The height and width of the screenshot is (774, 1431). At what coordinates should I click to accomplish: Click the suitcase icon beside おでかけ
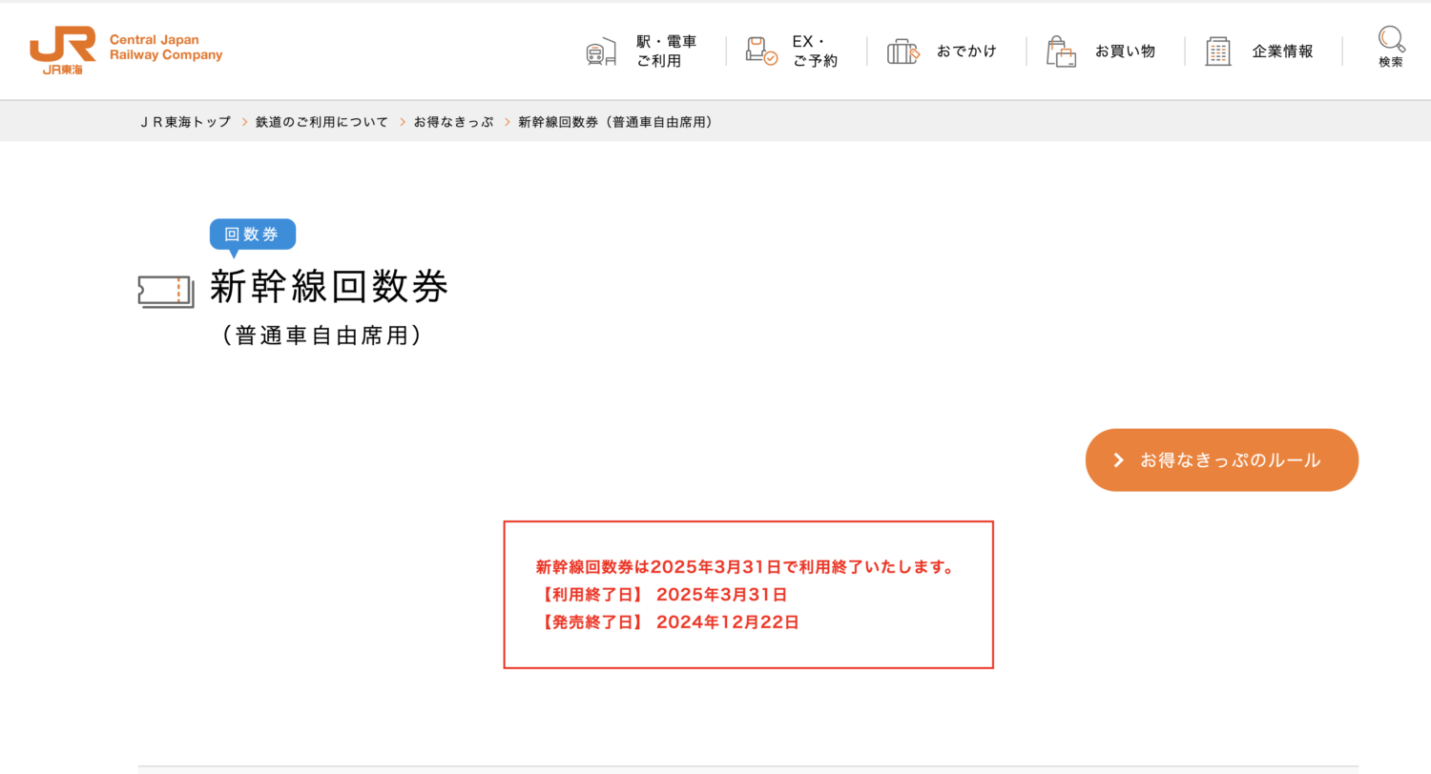tap(902, 51)
